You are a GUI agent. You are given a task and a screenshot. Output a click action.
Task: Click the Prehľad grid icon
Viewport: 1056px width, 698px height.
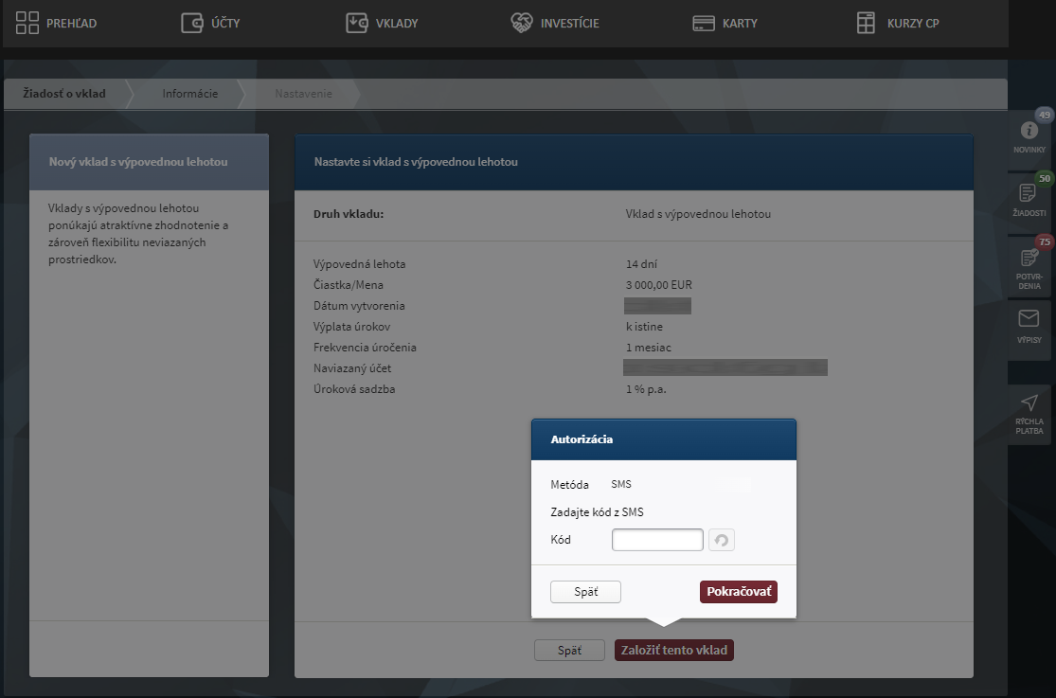pos(27,23)
